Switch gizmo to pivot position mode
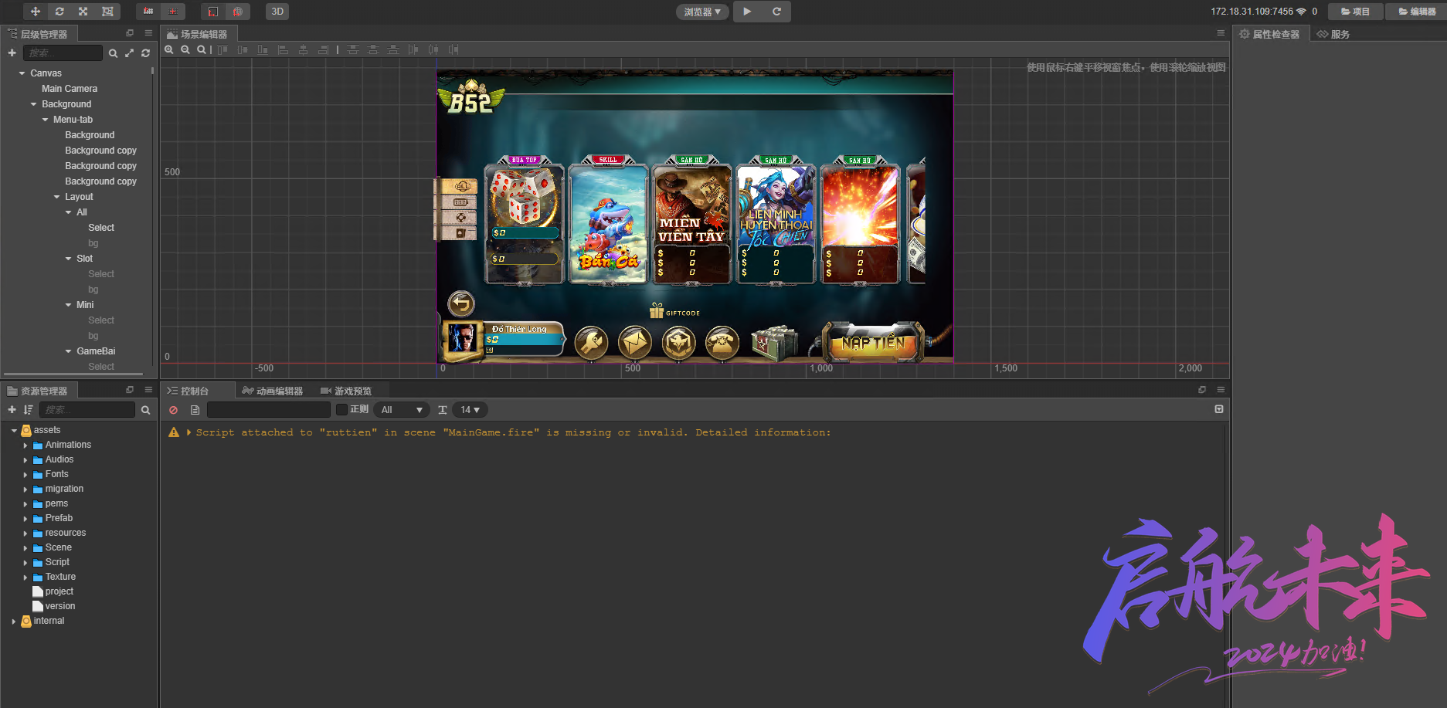 (148, 12)
